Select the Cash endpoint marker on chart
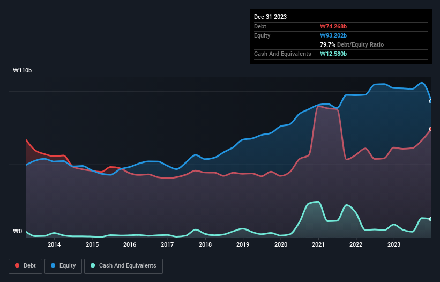Image resolution: width=440 pixels, height=282 pixels. pyautogui.click(x=431, y=219)
